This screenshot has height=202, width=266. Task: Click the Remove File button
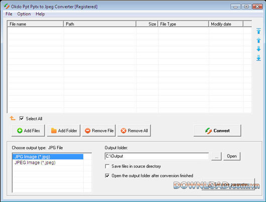(x=99, y=130)
